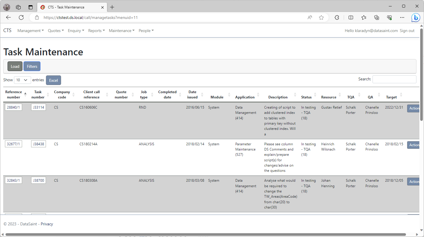Image resolution: width=424 pixels, height=237 pixels.
Task: Expand the Enquiry menu
Action: pyautogui.click(x=76, y=31)
